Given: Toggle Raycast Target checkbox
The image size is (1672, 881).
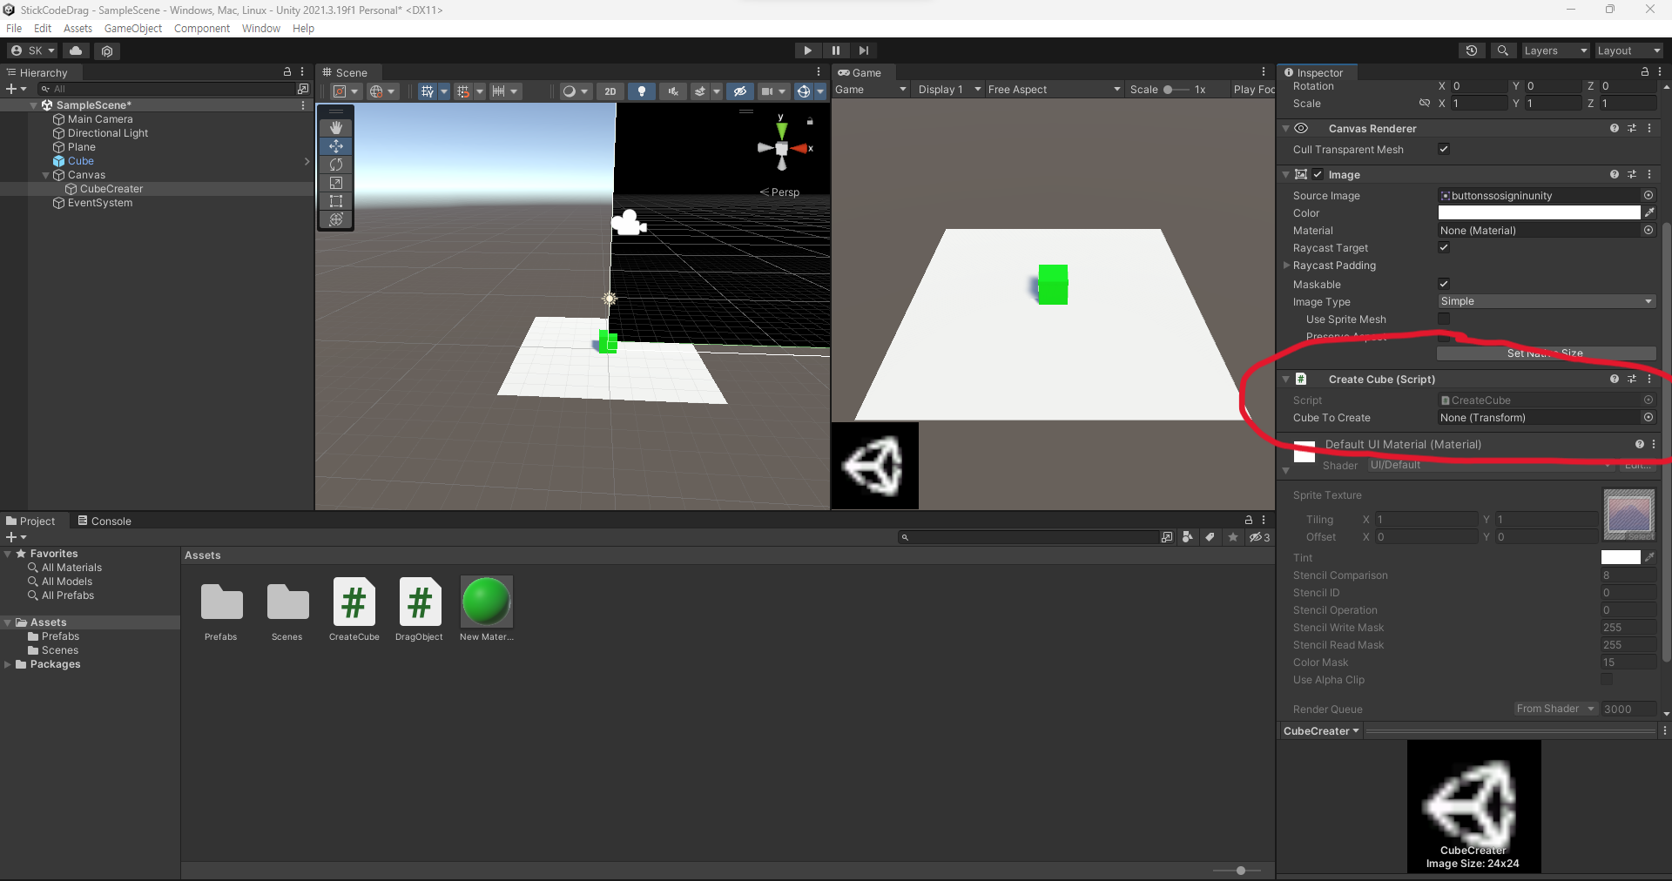Looking at the screenshot, I should [x=1444, y=247].
